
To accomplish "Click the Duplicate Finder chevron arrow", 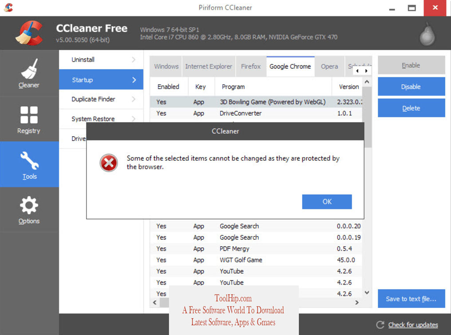I will [x=134, y=99].
